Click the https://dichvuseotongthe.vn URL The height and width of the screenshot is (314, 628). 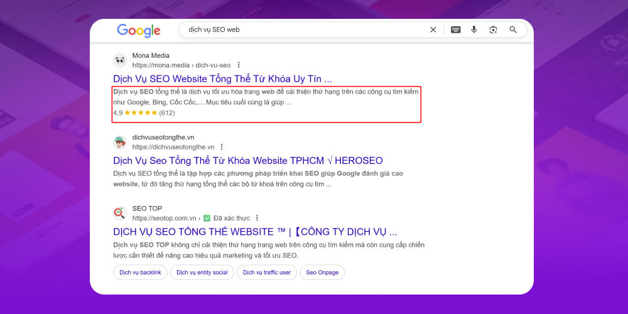coord(173,147)
